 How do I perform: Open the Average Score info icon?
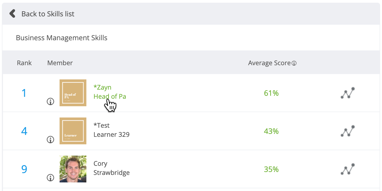[294, 64]
